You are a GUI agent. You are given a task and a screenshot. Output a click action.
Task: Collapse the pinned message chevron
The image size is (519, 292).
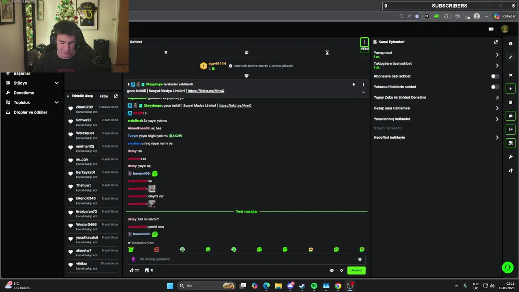(x=363, y=92)
